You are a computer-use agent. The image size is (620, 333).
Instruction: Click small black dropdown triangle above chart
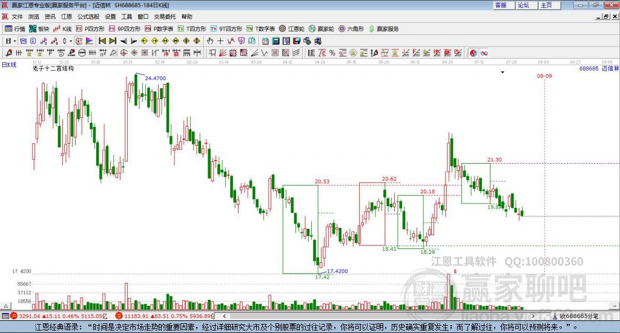[503, 72]
